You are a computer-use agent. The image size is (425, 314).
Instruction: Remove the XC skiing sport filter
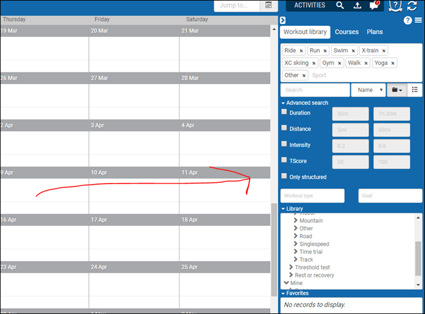(314, 64)
